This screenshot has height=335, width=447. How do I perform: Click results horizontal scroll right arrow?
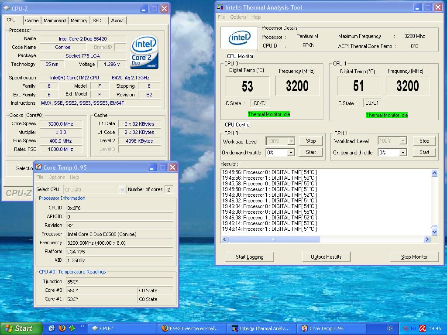click(x=427, y=239)
